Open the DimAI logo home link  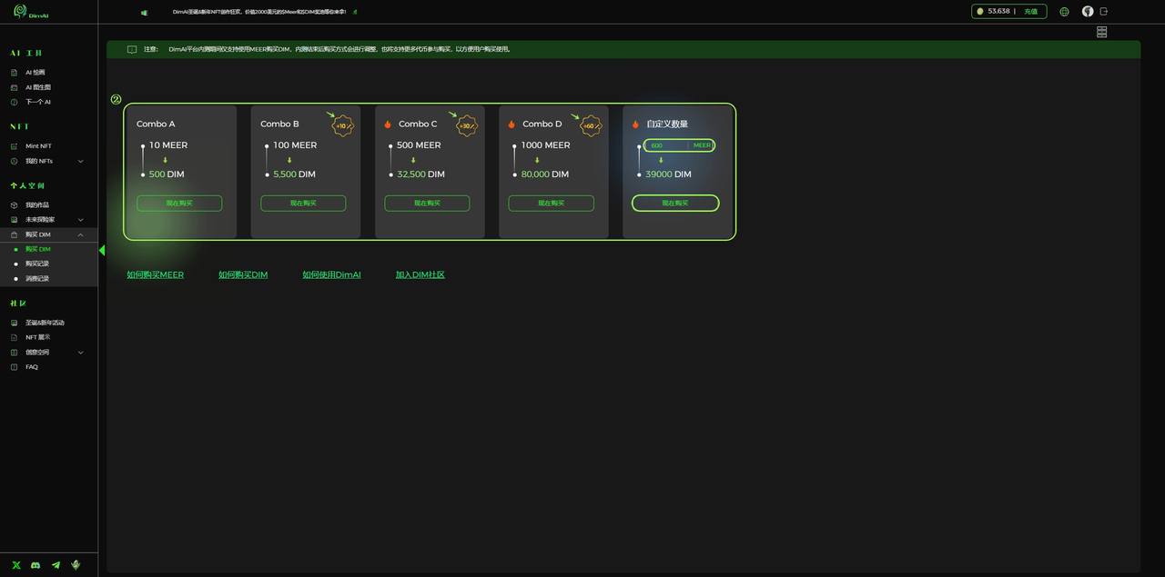click(x=31, y=12)
